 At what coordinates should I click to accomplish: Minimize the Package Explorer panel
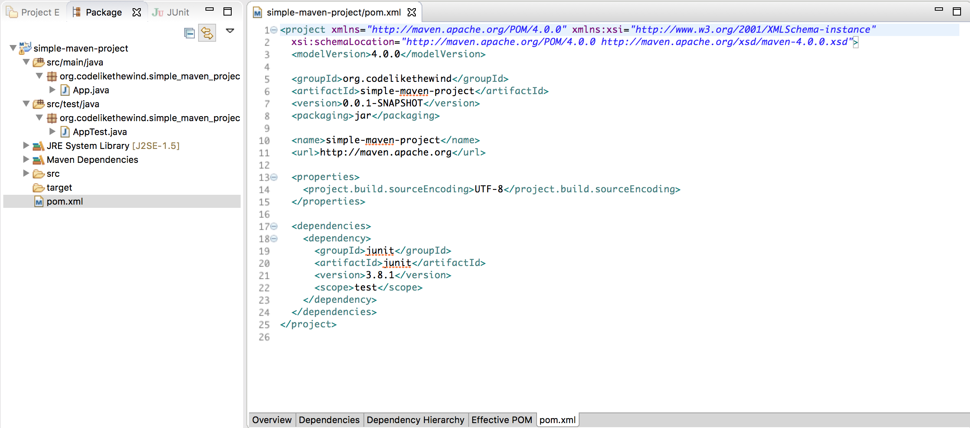(x=210, y=10)
